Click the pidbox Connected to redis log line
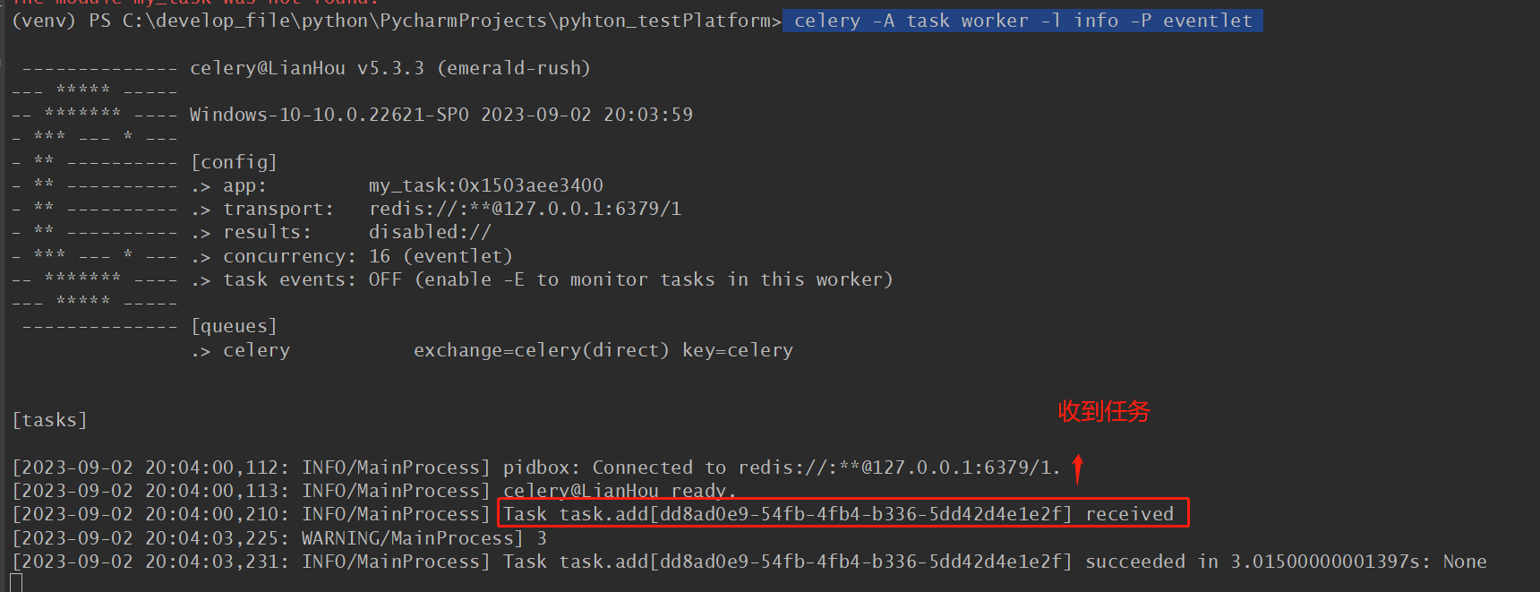Screen dimensions: 1540x592 [781, 468]
